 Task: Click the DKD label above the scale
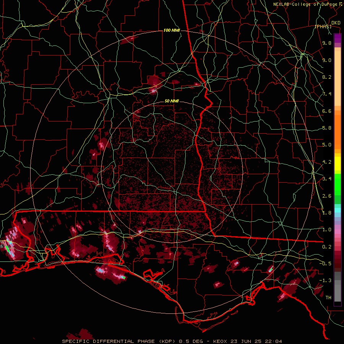point(336,23)
